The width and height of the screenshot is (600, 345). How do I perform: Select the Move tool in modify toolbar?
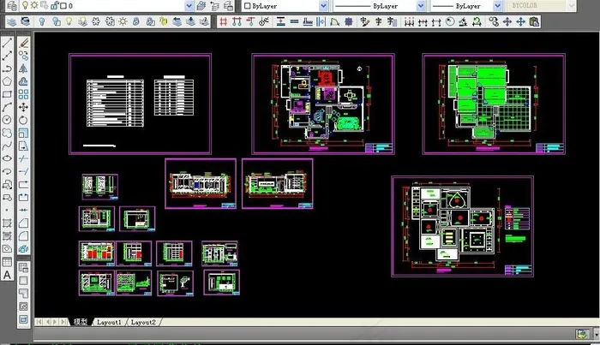coord(23,108)
